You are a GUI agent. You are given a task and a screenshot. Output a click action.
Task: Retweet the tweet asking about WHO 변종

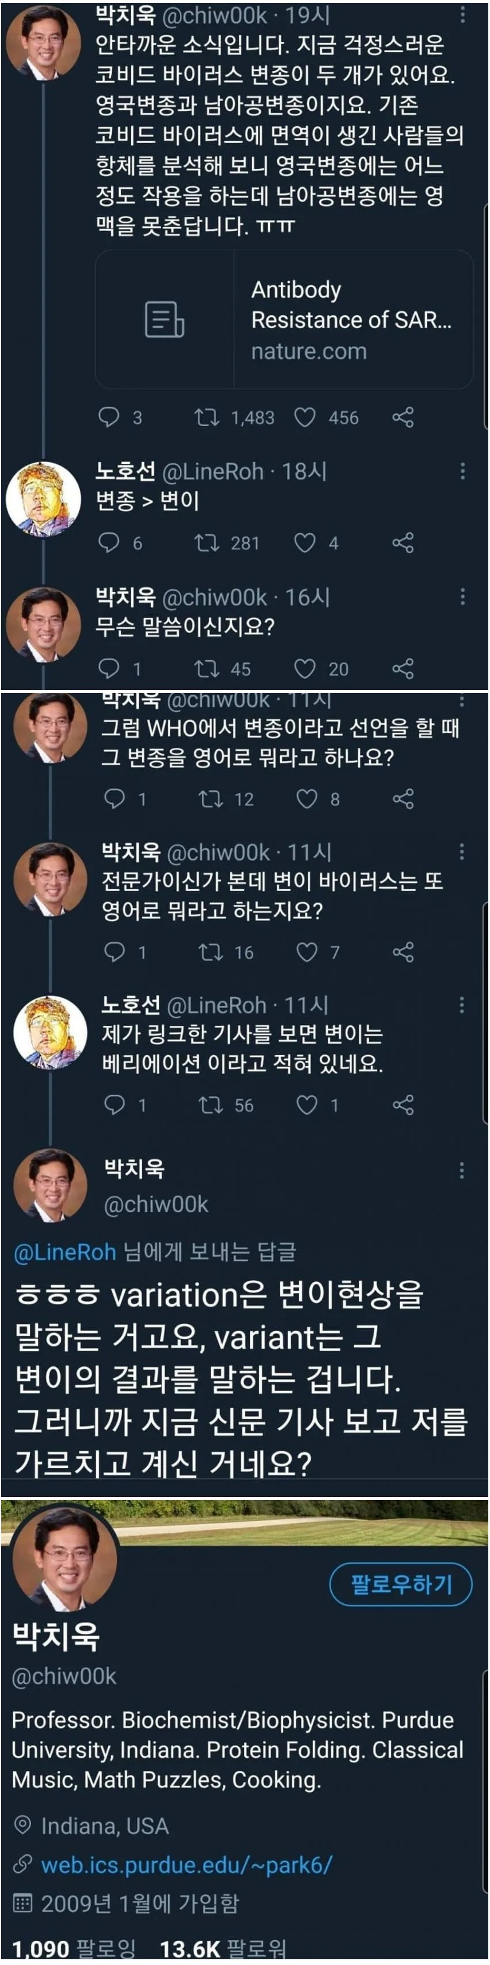tap(210, 799)
